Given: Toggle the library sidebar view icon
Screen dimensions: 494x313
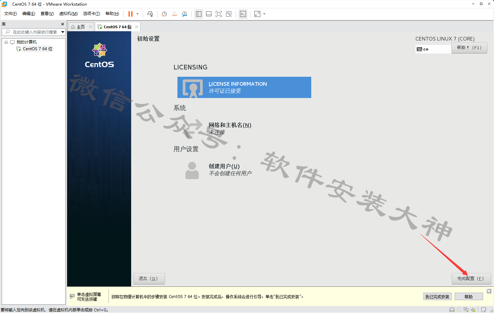Looking at the screenshot, I should [199, 14].
